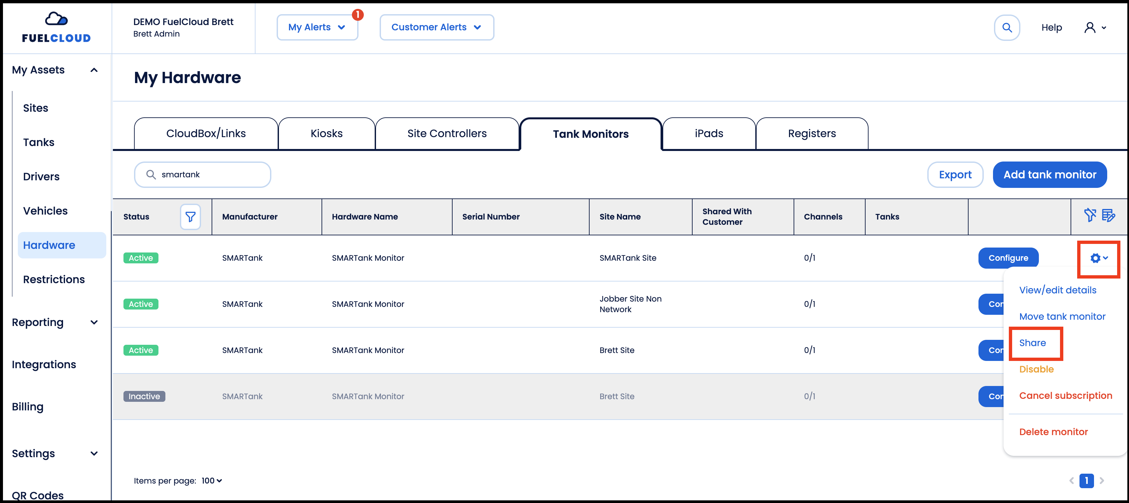Image resolution: width=1129 pixels, height=503 pixels.
Task: Click the Export button
Action: point(955,175)
